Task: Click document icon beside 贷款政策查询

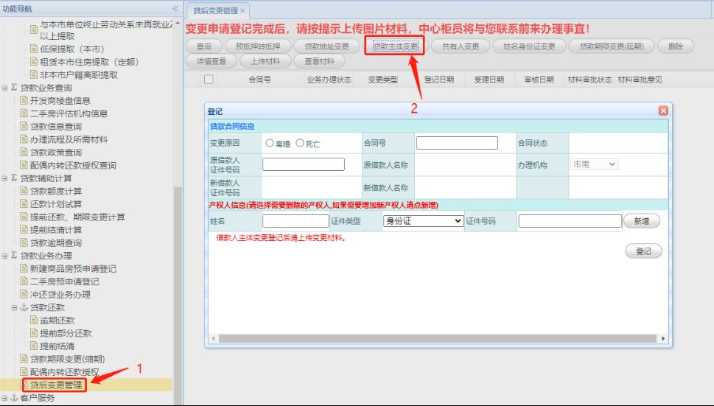Action: (24, 152)
